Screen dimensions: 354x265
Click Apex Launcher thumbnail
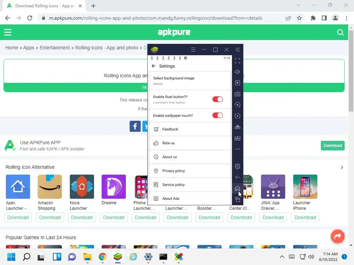click(18, 187)
